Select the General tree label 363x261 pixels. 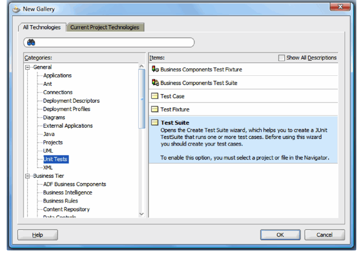point(42,67)
